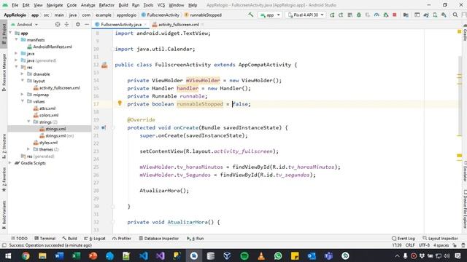Switch to activity_fullscreen.xml editor tab
Viewport: 467px width, 262px height.
point(175,25)
